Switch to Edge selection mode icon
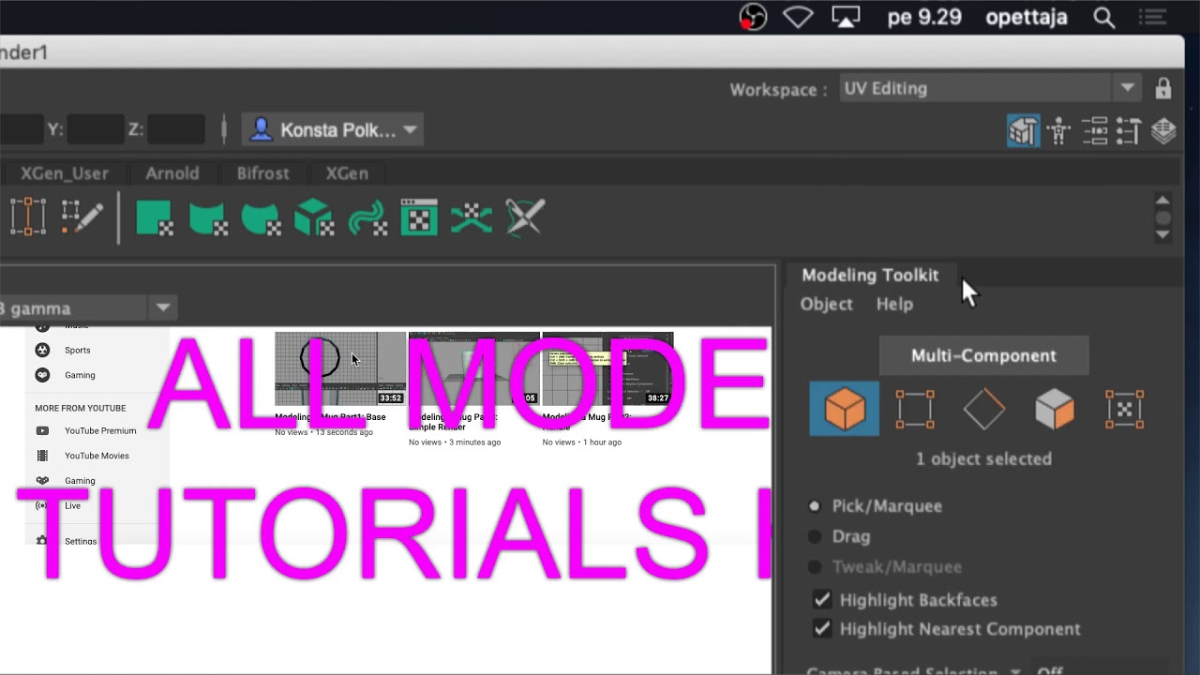This screenshot has width=1200, height=675. pyautogui.click(x=984, y=410)
